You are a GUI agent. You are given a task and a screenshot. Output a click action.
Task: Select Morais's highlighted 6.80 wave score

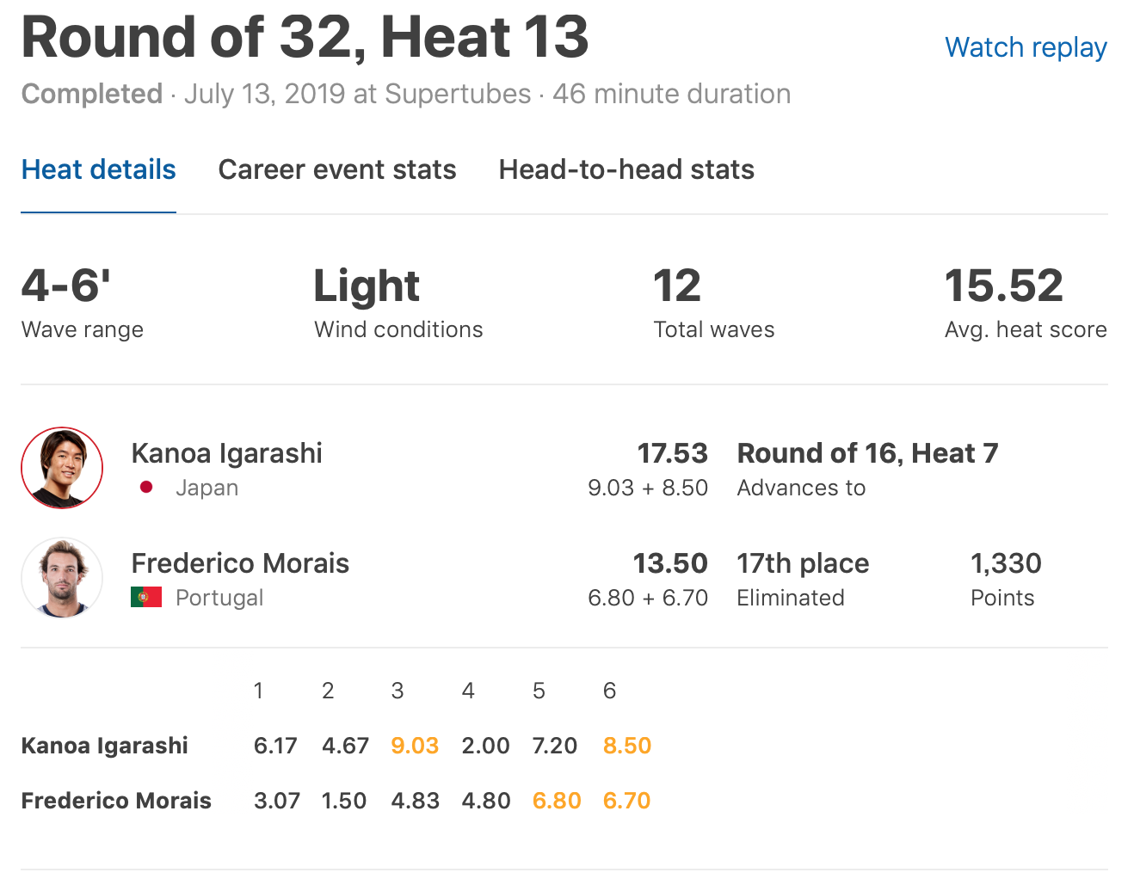[557, 801]
